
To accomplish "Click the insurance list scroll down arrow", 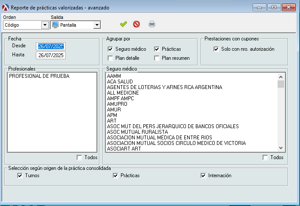I will coord(281,148).
